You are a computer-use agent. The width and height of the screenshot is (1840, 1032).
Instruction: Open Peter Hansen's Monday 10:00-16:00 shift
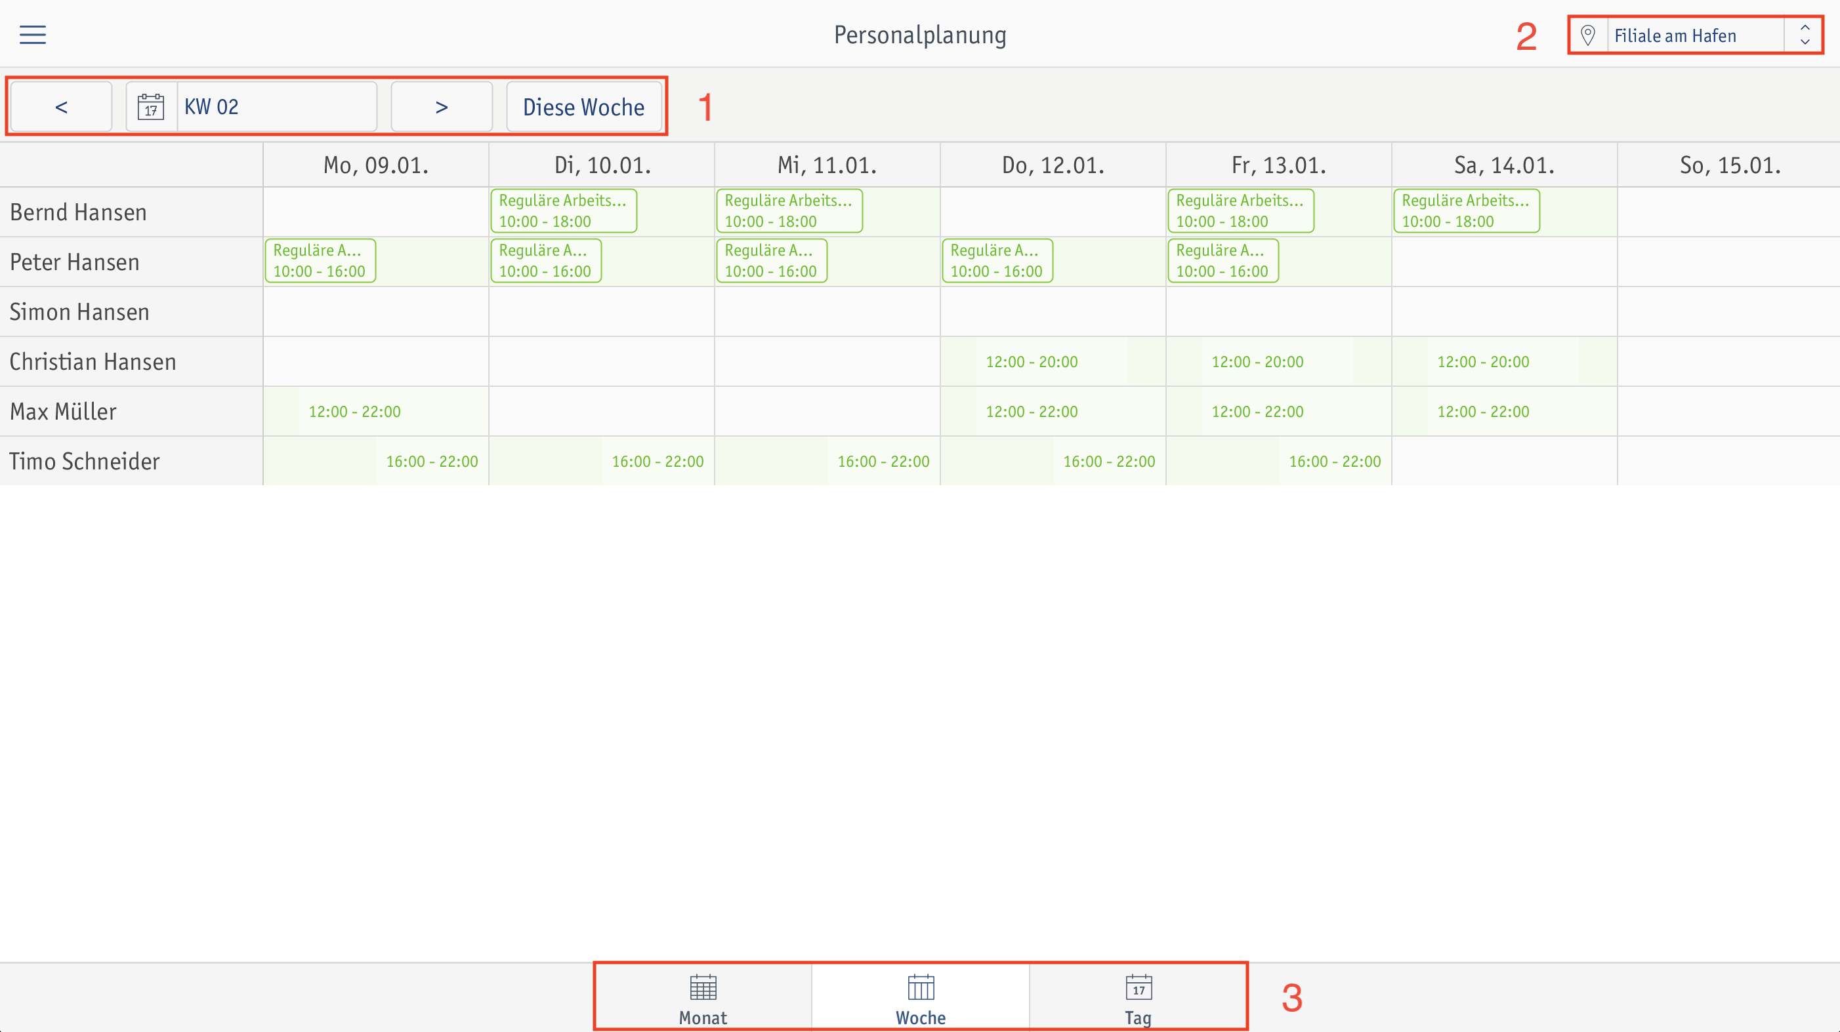coord(320,261)
